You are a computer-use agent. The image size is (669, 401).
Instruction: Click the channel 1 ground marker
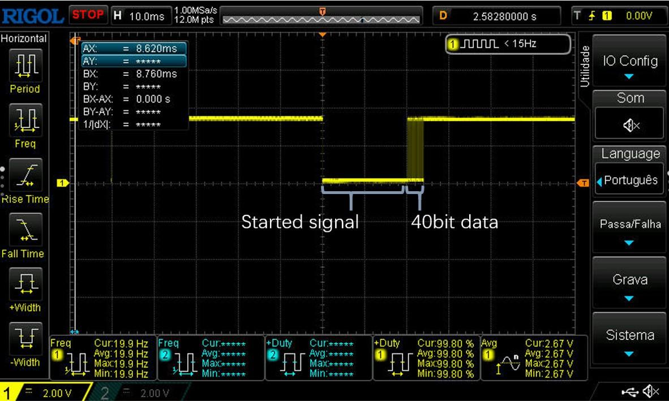63,183
